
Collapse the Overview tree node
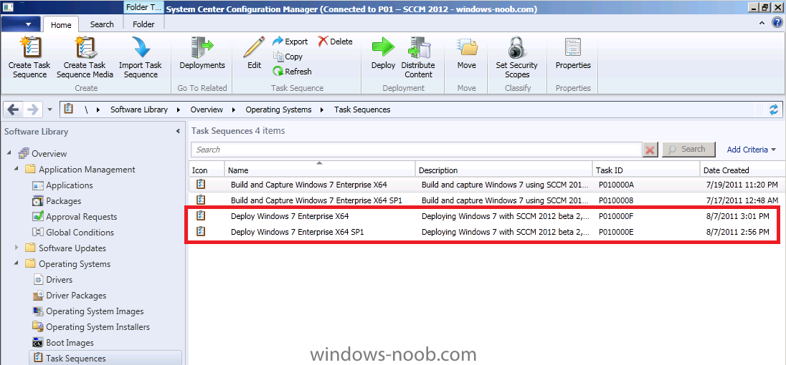pos(9,153)
